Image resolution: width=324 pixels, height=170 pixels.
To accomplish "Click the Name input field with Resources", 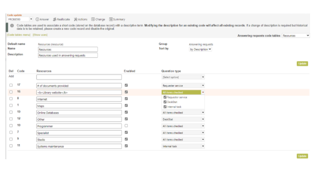I will [68, 49].
